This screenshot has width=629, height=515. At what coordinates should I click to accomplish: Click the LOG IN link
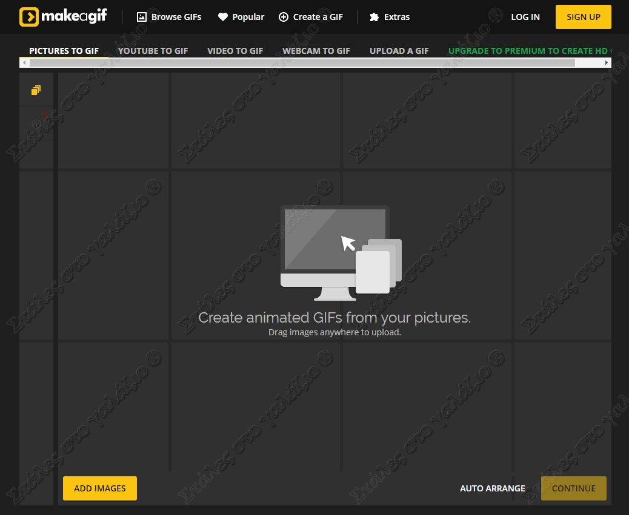click(525, 16)
